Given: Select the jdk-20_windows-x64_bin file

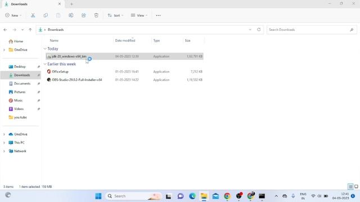Looking at the screenshot, I should click(124, 56).
